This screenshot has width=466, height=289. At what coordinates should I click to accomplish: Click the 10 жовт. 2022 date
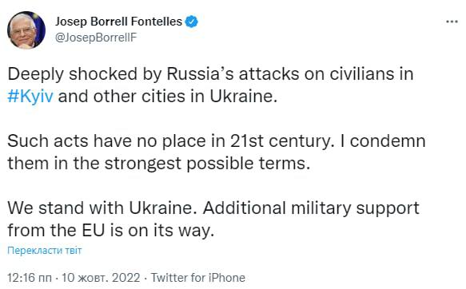coord(101,278)
